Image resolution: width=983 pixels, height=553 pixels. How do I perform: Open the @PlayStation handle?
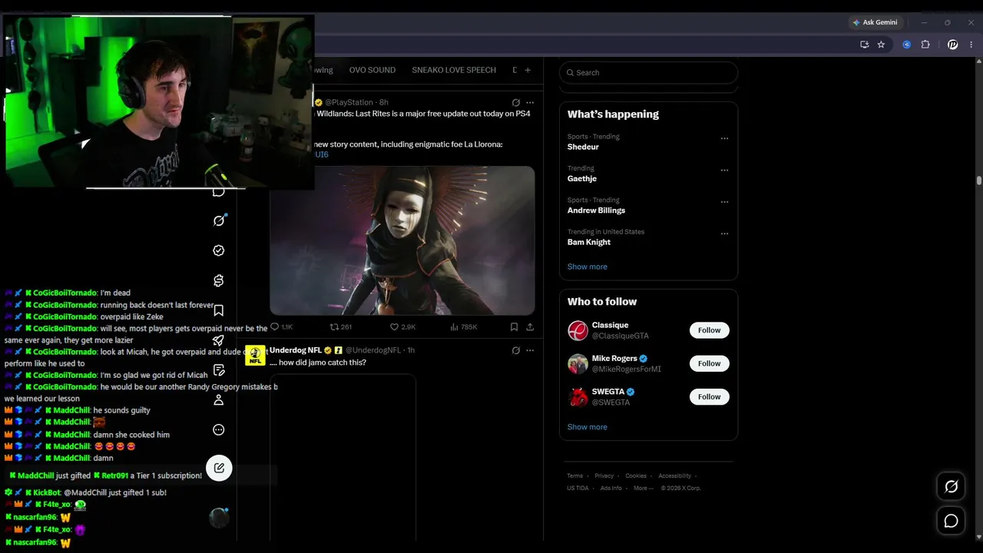pos(349,102)
